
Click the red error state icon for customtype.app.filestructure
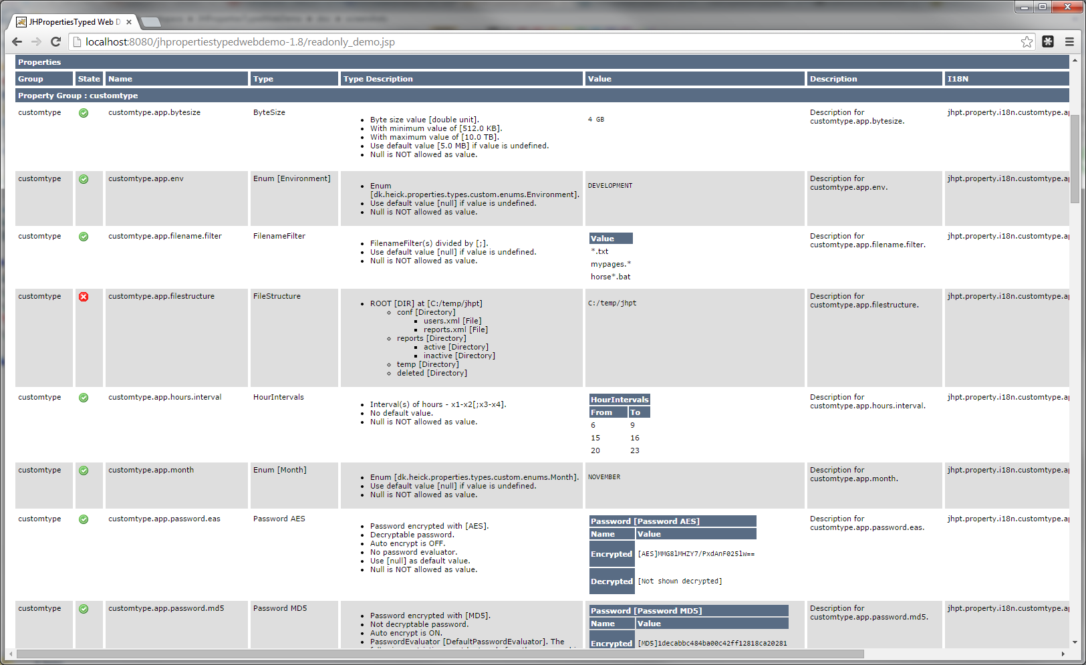point(84,297)
